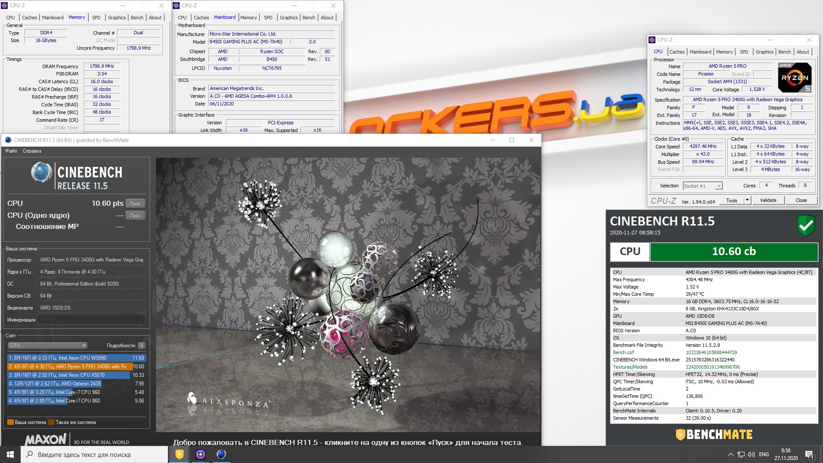Switch to Memory tab in right CPU-Z
This screenshot has width=823, height=463.
724,52
